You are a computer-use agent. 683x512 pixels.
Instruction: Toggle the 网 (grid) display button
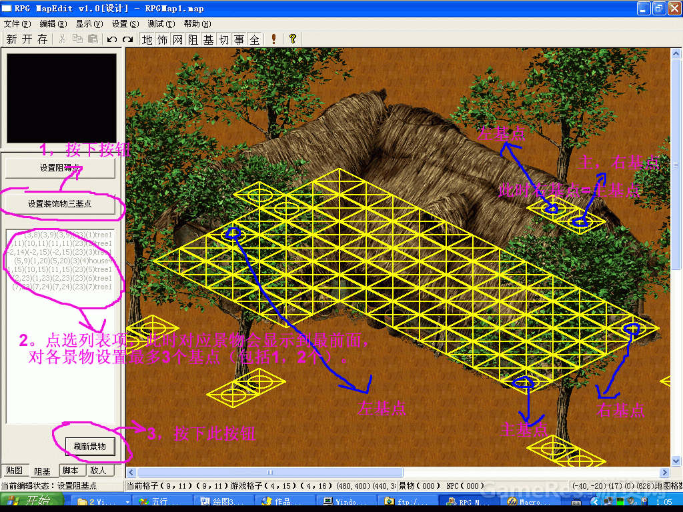click(177, 39)
